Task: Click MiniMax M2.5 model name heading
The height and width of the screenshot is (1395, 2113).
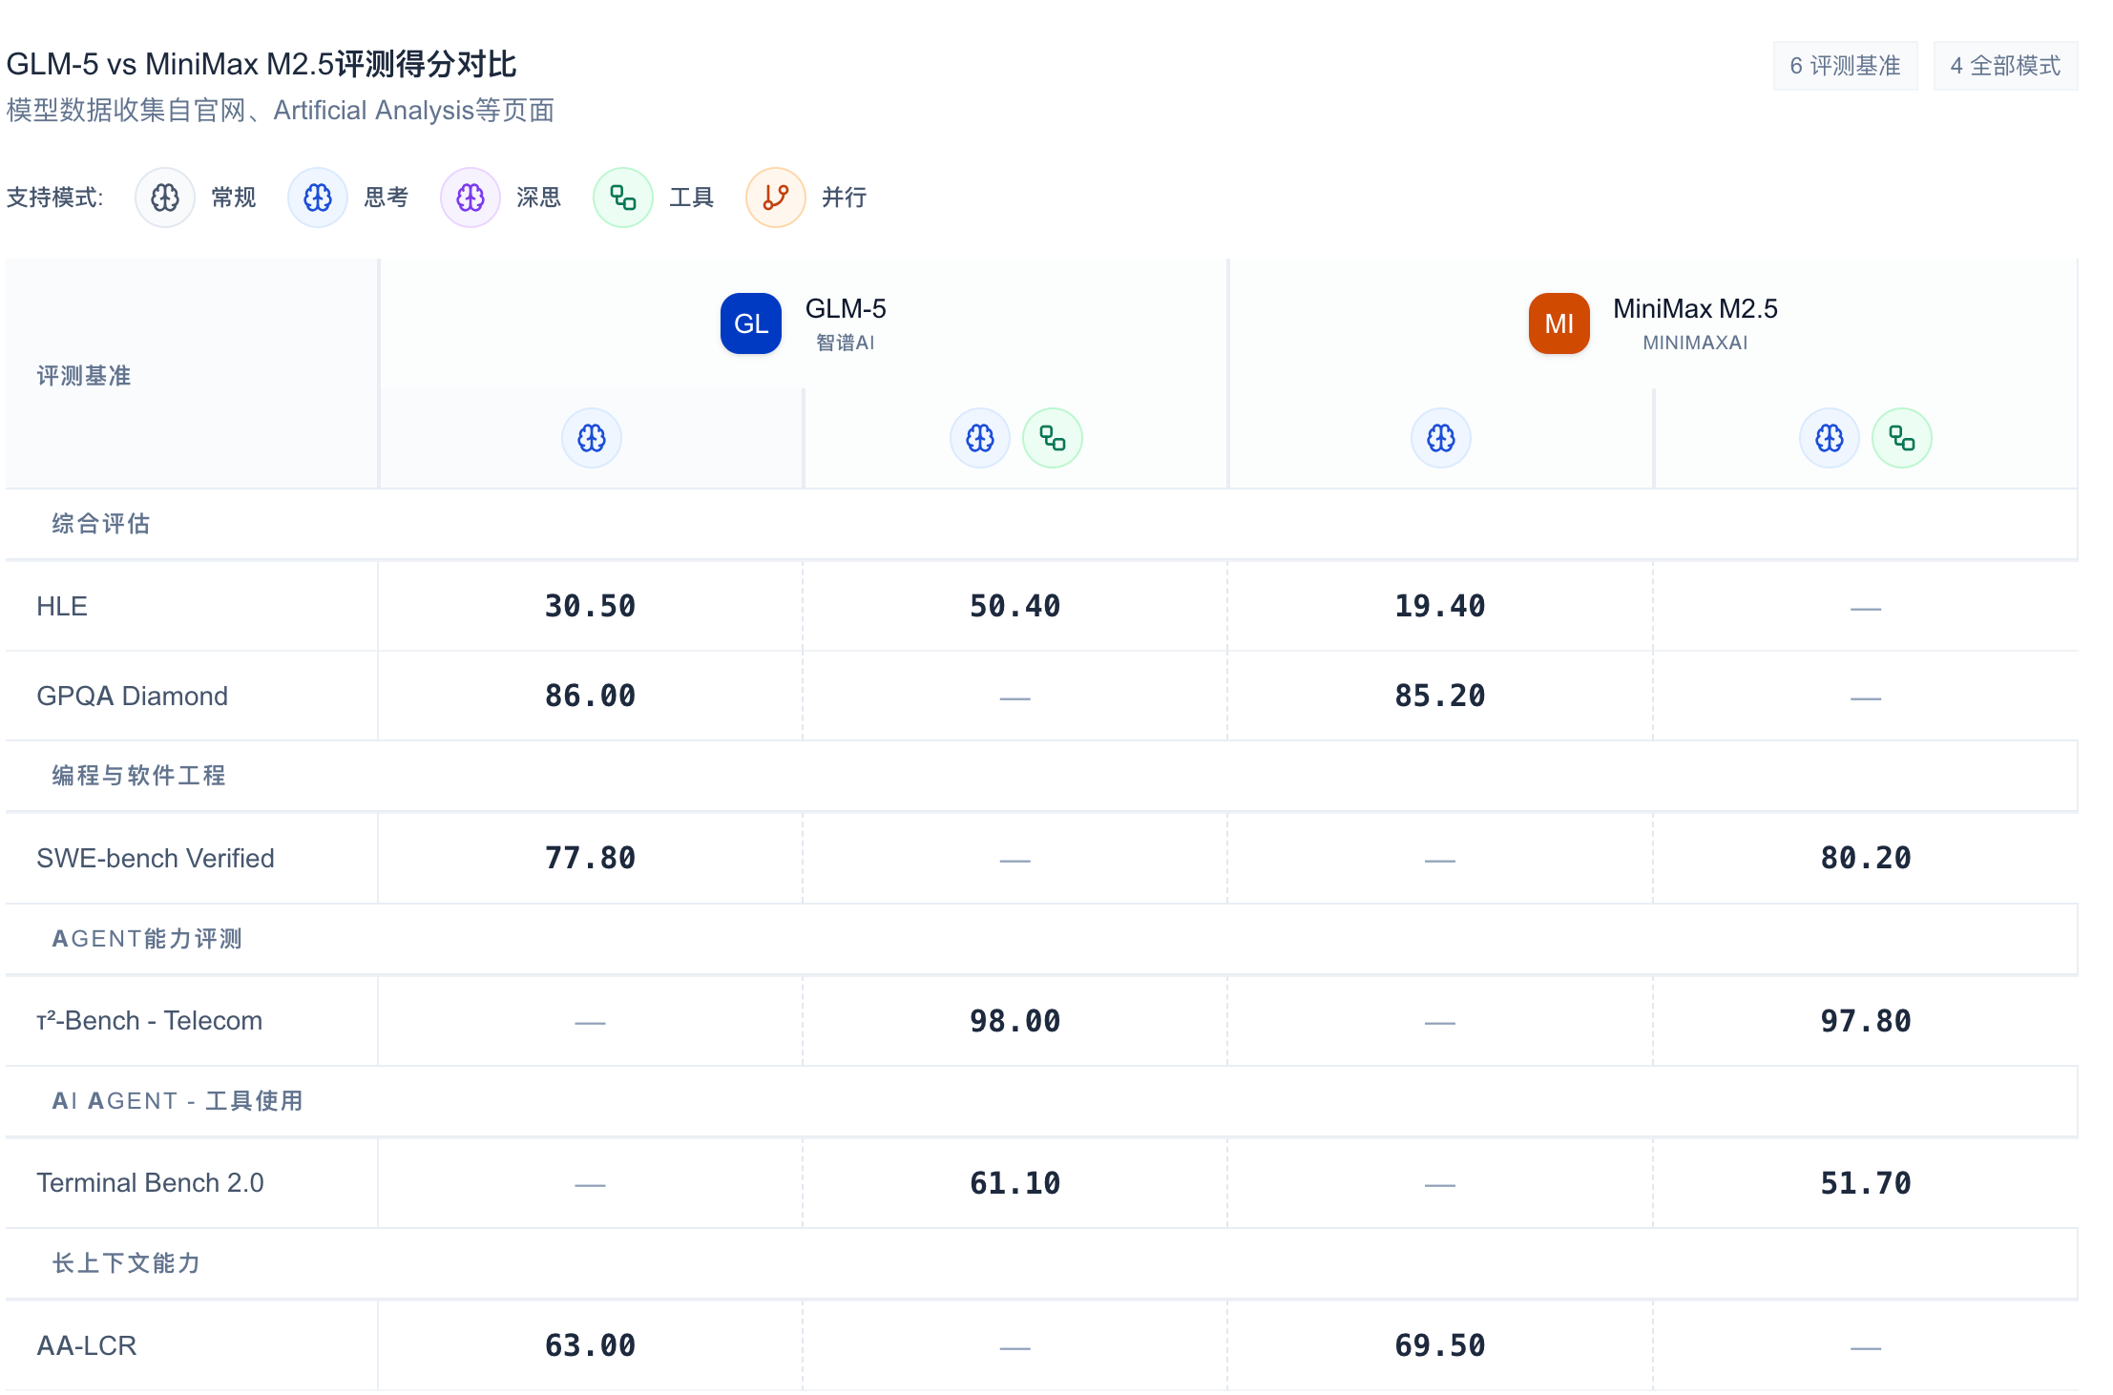Action: tap(1695, 309)
